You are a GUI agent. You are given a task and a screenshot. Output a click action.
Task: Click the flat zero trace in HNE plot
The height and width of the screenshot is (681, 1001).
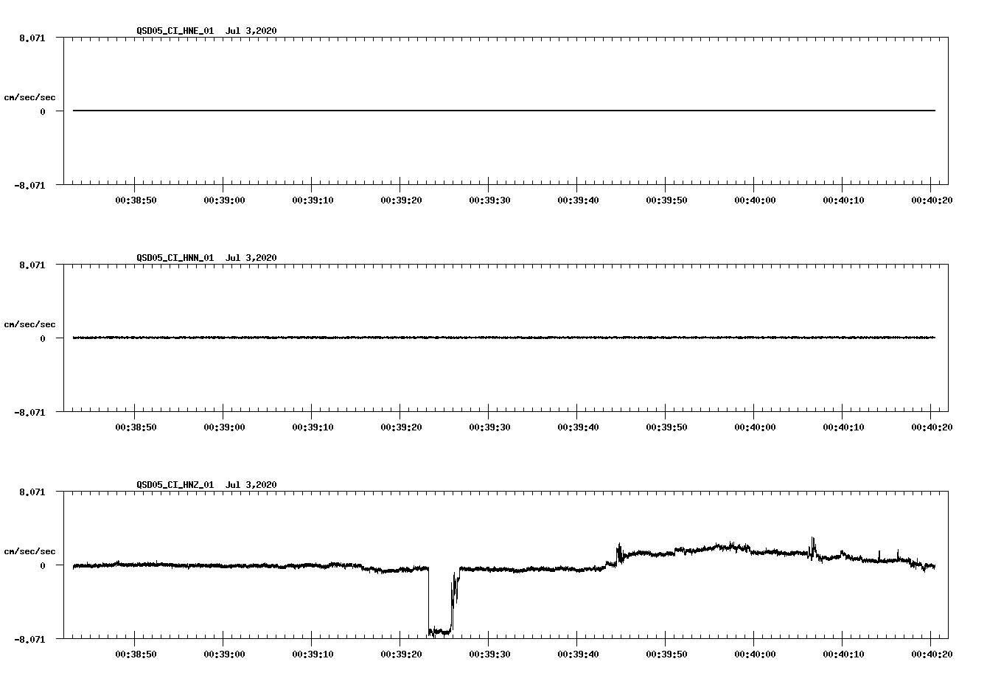(x=504, y=111)
